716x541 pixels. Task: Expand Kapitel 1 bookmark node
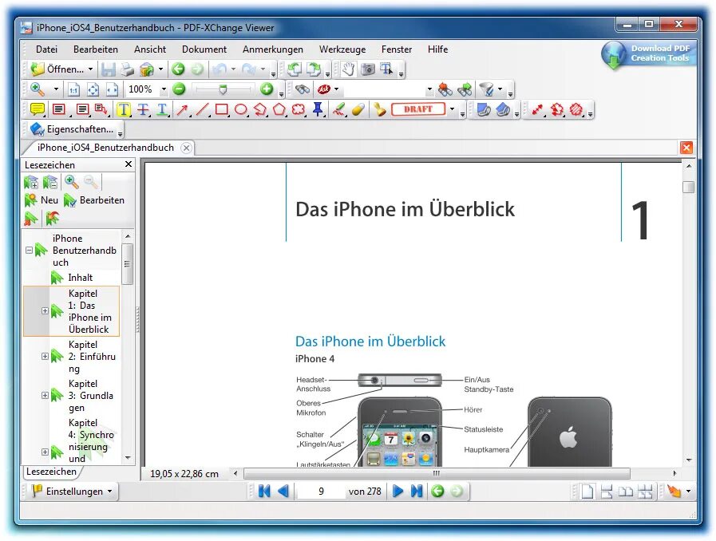(x=45, y=311)
